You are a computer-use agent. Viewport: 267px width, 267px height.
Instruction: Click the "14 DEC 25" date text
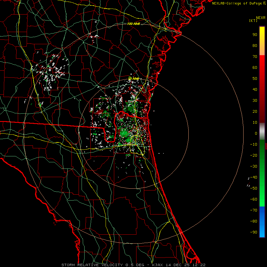coord(178,265)
